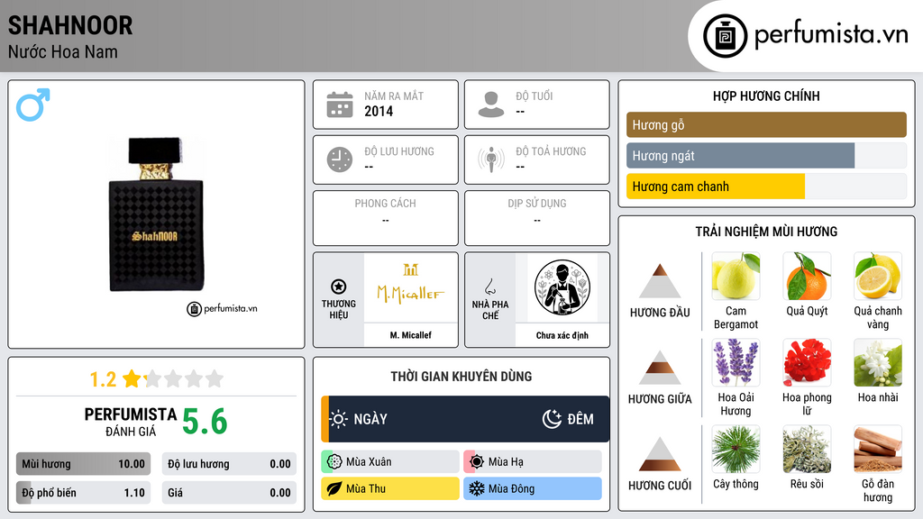Click the green 5.6 Perfumista score
923x519 pixels.
[x=205, y=422]
